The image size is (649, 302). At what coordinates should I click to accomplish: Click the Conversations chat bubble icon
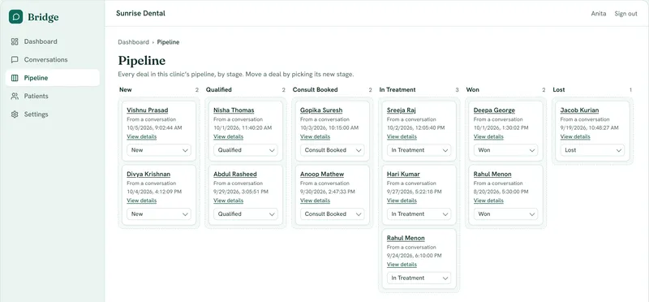click(15, 59)
